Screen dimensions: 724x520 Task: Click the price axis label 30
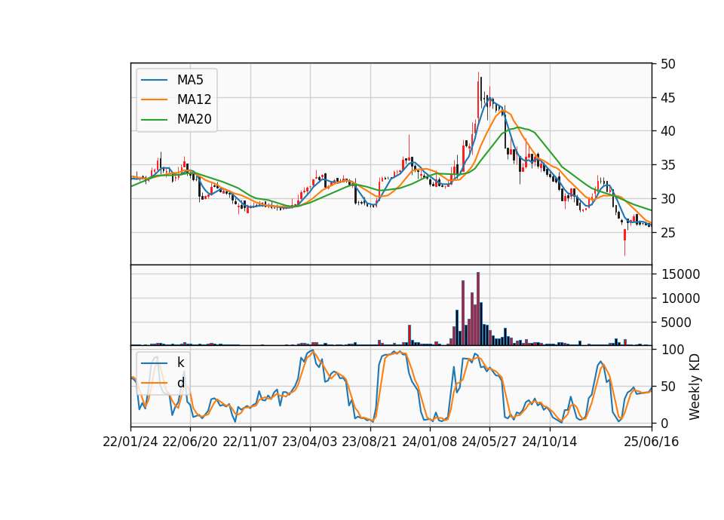click(x=667, y=199)
